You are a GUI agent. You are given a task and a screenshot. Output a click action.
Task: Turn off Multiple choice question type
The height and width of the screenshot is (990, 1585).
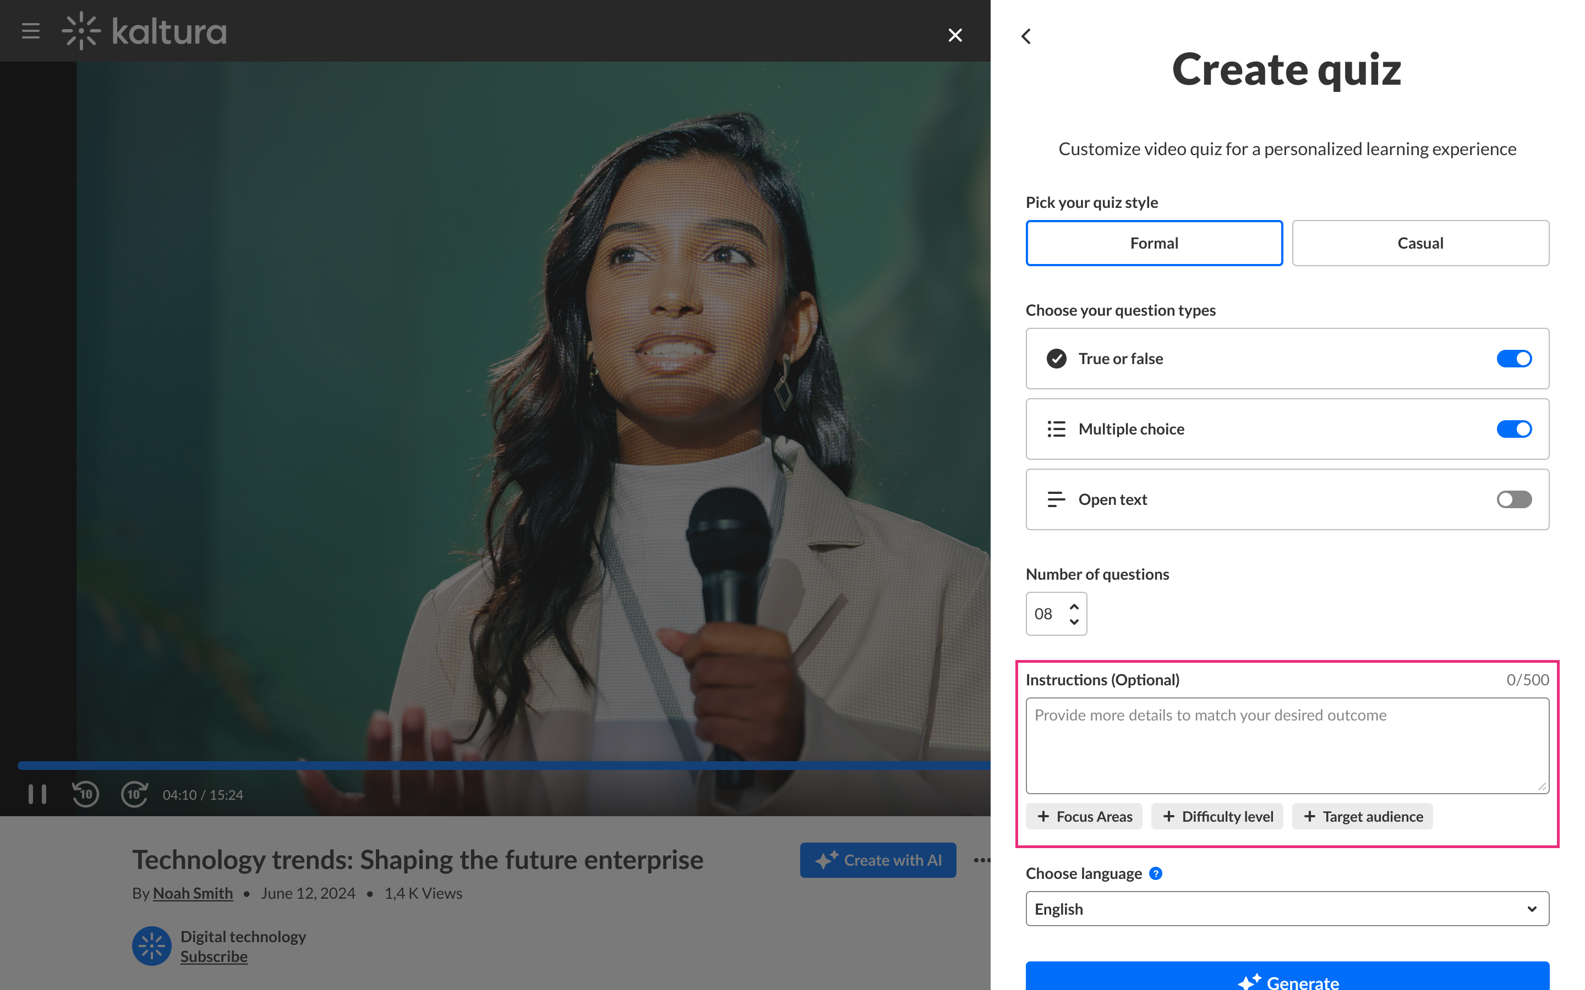pos(1513,429)
